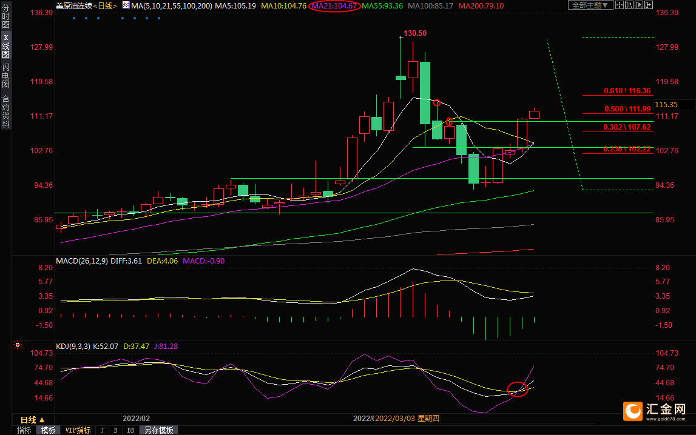Click the KDJ(9,3,3) indicator label
Screen dimensions: 696x435
coord(73,347)
